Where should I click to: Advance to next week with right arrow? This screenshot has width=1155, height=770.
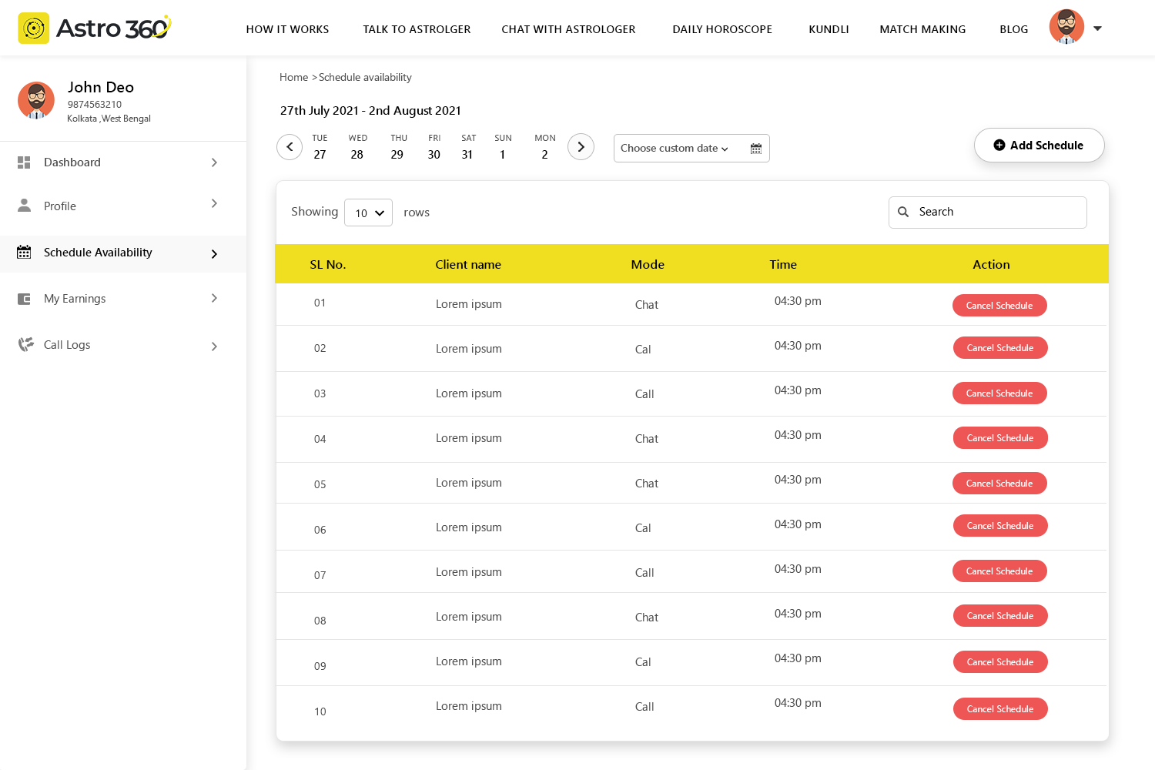coord(581,146)
